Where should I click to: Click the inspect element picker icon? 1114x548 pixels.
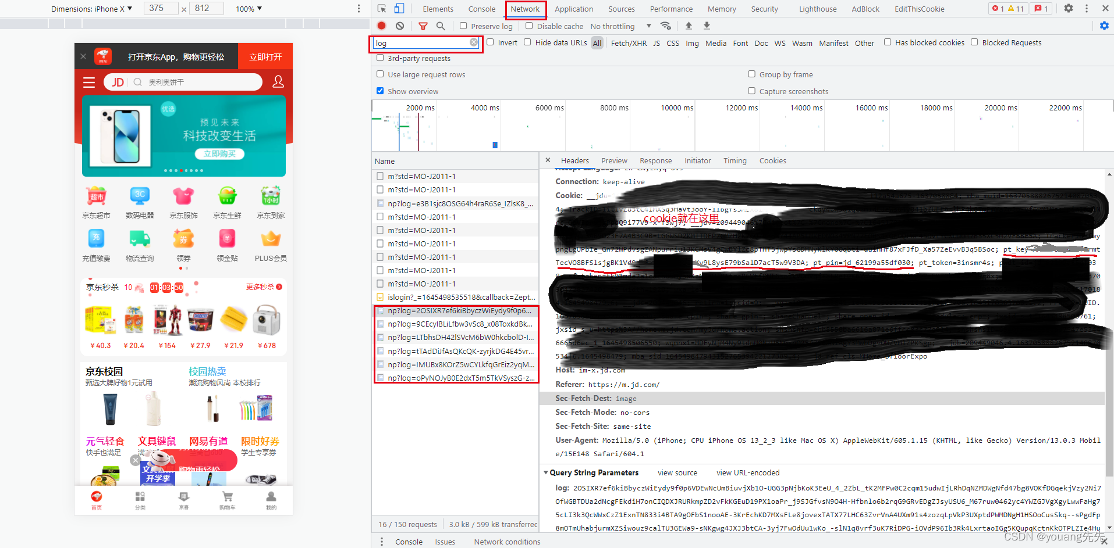click(382, 9)
